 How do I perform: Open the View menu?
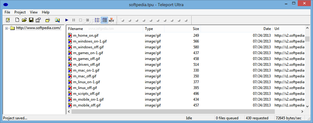click(34, 12)
